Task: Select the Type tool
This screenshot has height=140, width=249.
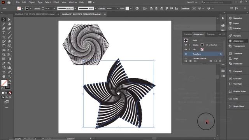Action: pos(4,33)
